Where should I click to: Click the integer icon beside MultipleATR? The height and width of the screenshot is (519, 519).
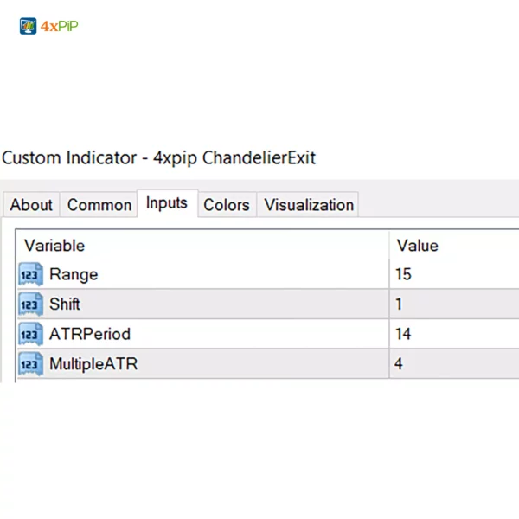(x=30, y=364)
